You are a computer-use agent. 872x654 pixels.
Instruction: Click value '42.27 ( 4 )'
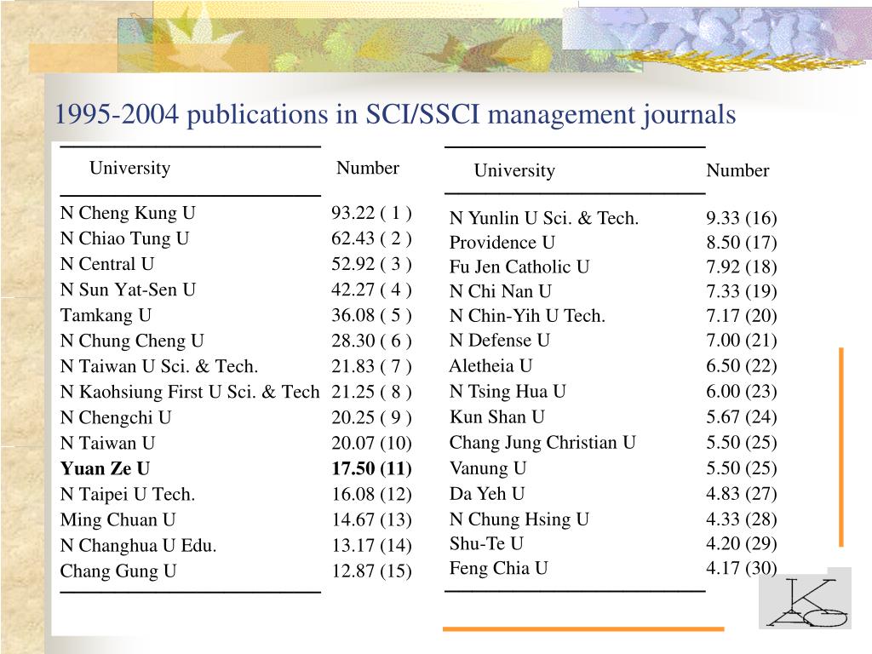371,290
